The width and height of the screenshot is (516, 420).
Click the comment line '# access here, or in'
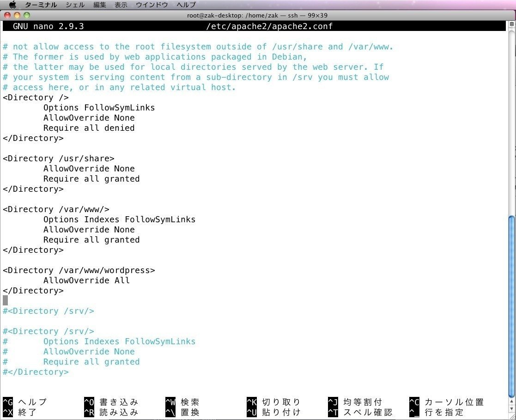(120, 87)
